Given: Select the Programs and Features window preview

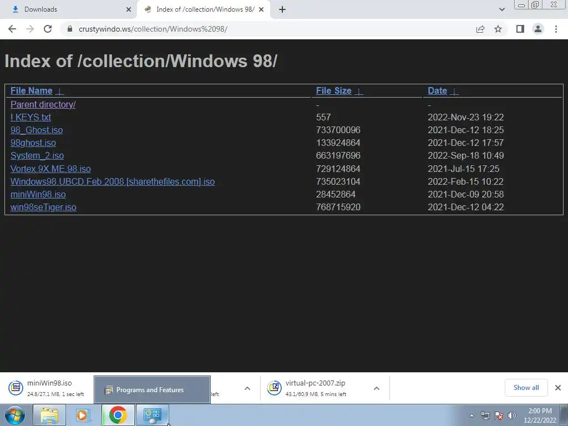Looking at the screenshot, I should pyautogui.click(x=152, y=390).
